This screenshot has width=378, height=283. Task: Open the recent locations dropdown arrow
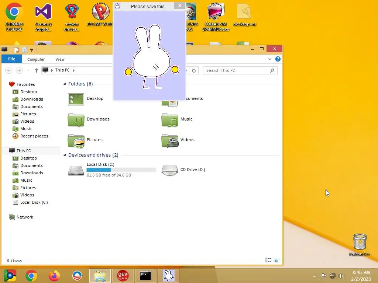28,70
